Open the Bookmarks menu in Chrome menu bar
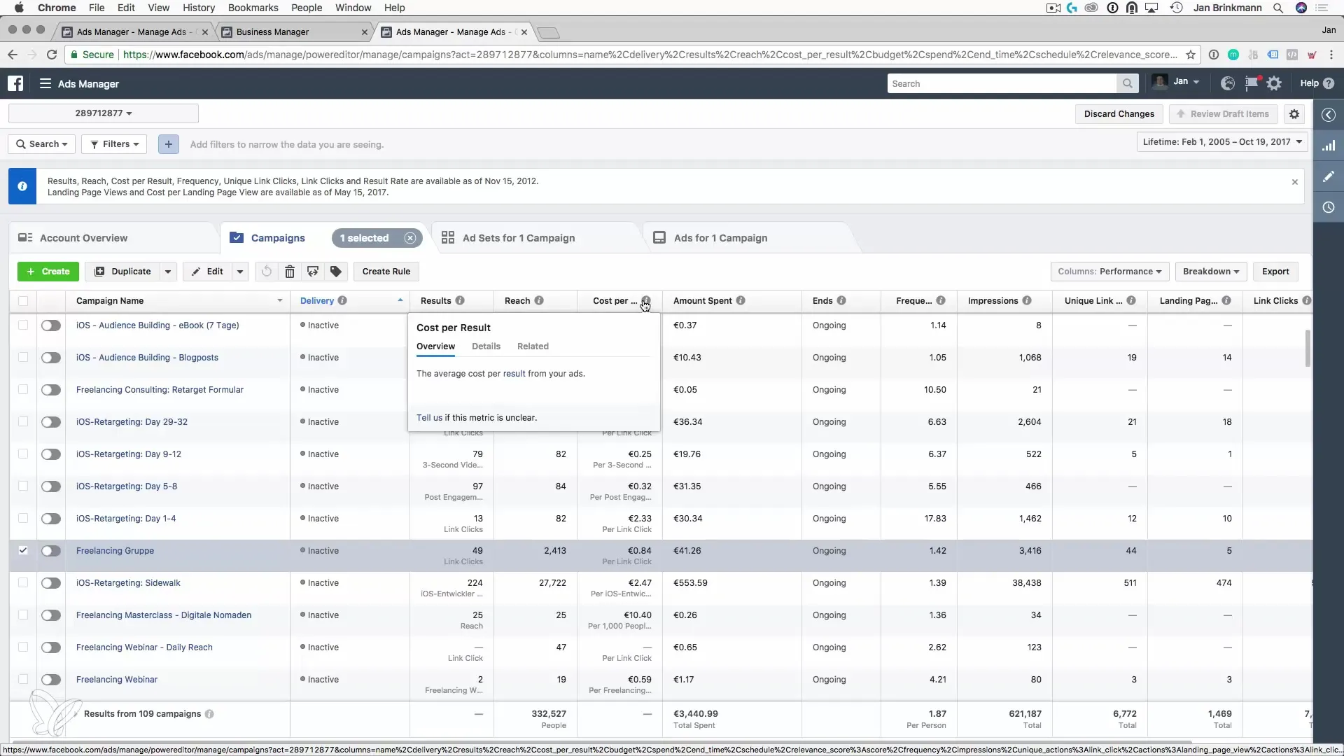1344x756 pixels. click(x=253, y=8)
